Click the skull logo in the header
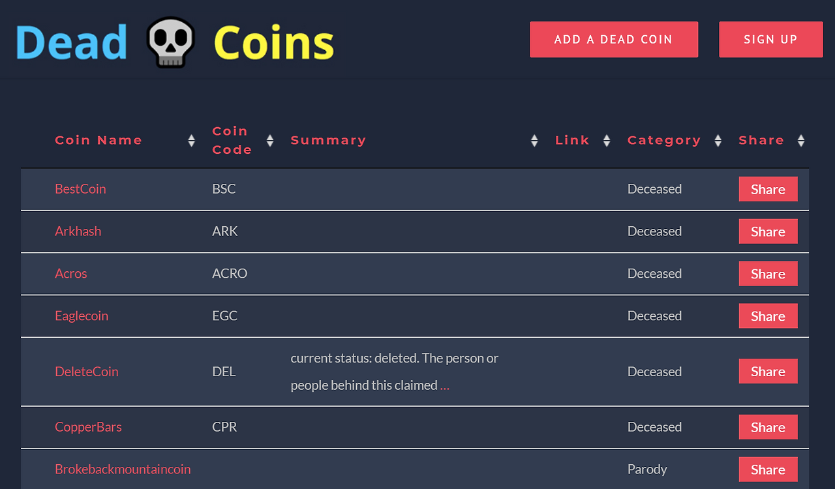835x489 pixels. click(x=171, y=41)
